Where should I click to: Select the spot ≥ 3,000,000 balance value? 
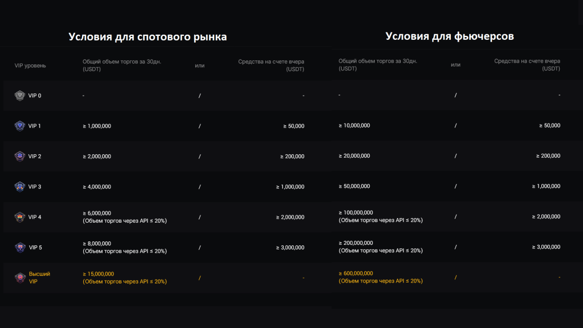[290, 247]
